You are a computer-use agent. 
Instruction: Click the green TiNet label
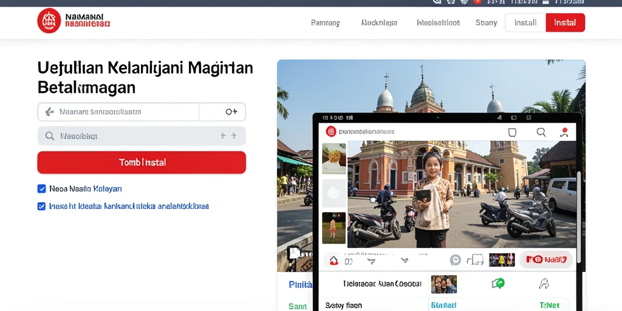[549, 306]
